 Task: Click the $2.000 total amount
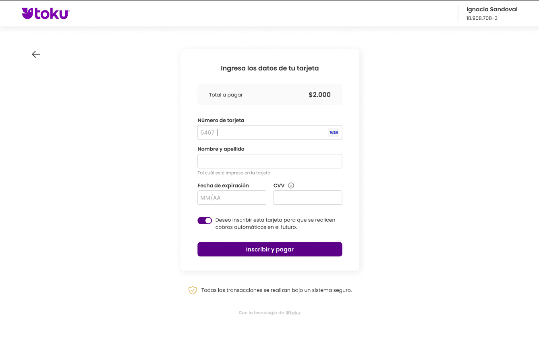(x=319, y=95)
